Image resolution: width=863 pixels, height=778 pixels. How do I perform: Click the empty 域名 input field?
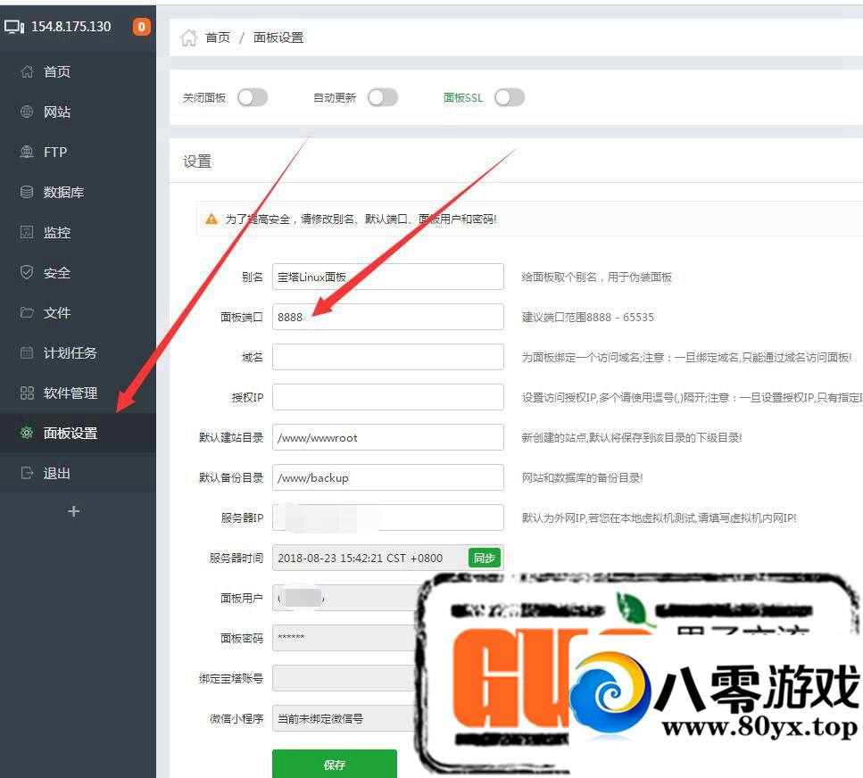[388, 357]
